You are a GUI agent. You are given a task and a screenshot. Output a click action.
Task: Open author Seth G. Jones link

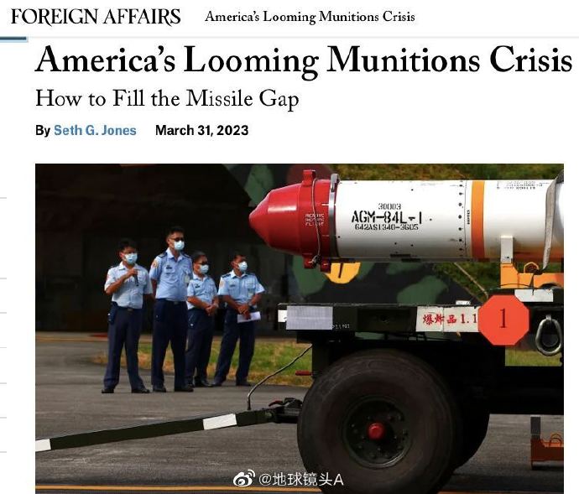(95, 130)
